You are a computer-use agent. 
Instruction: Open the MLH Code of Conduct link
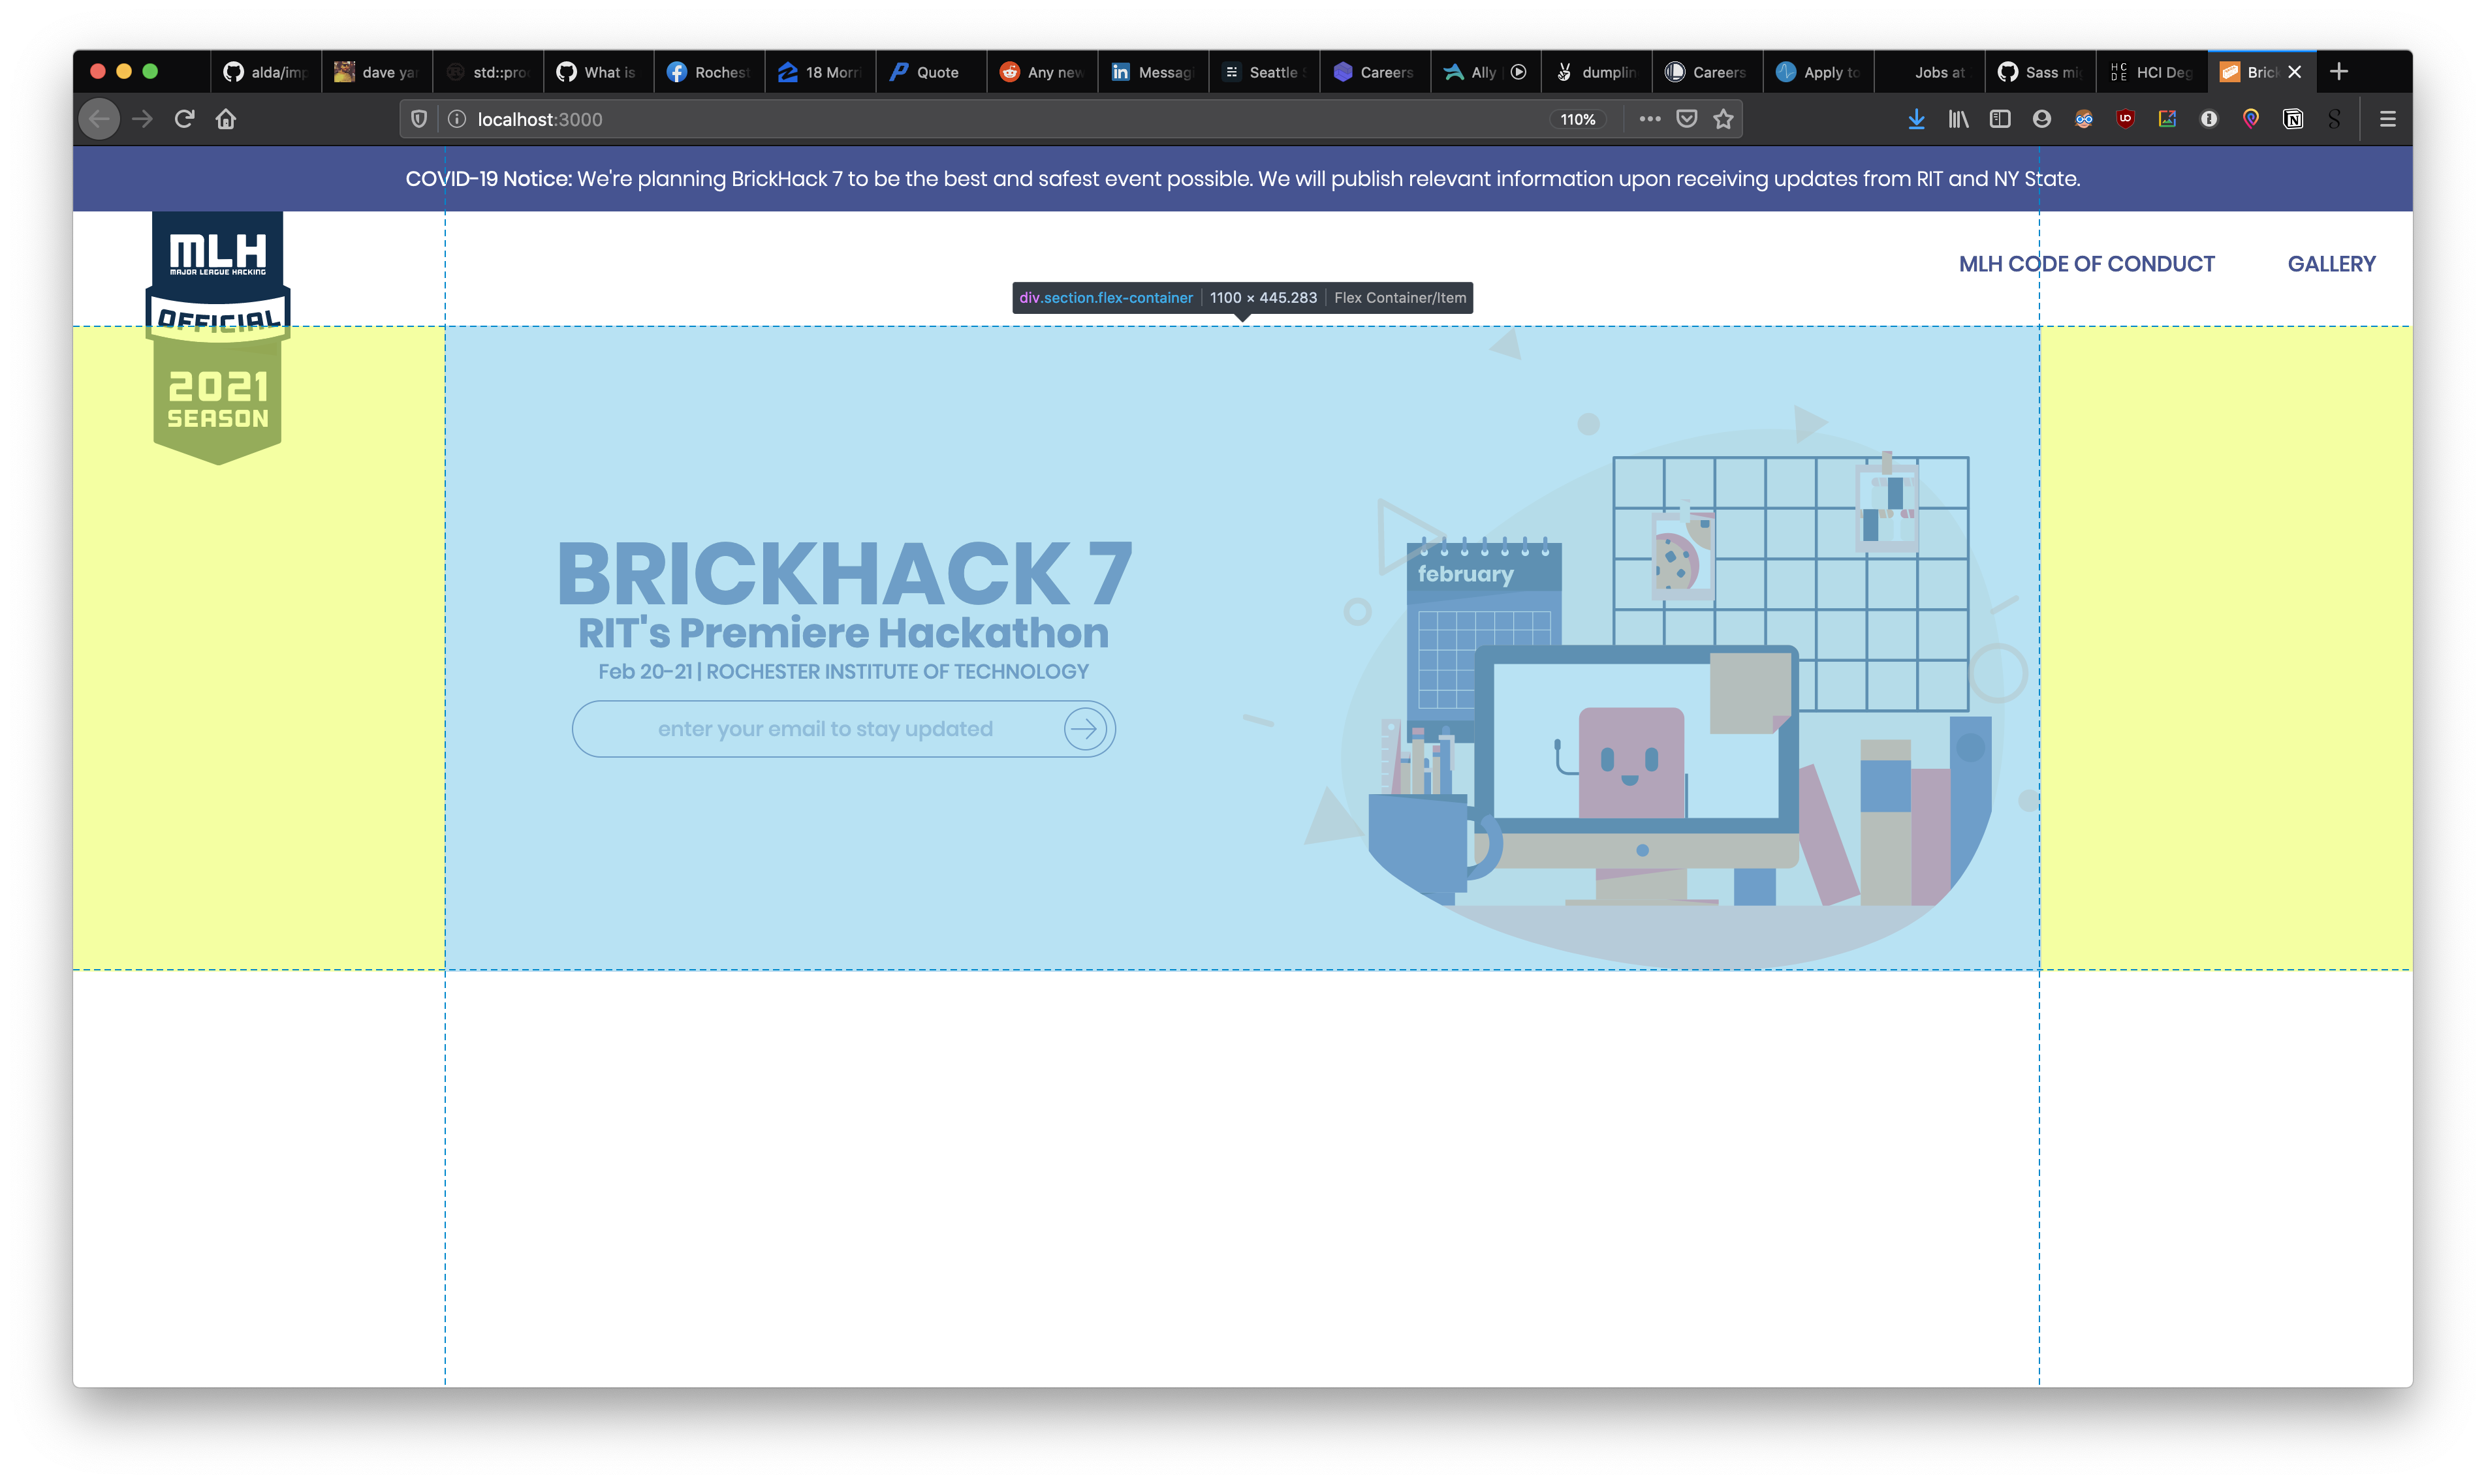click(x=2086, y=264)
